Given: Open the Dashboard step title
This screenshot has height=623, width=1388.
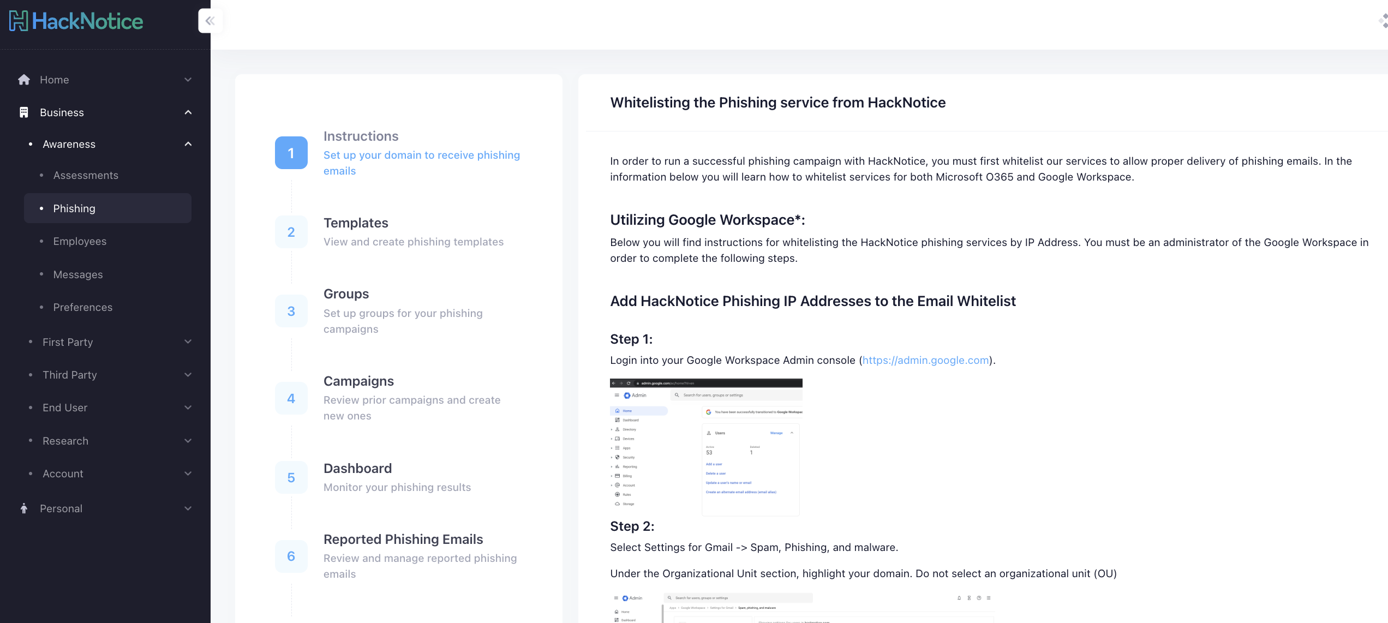Looking at the screenshot, I should [357, 468].
